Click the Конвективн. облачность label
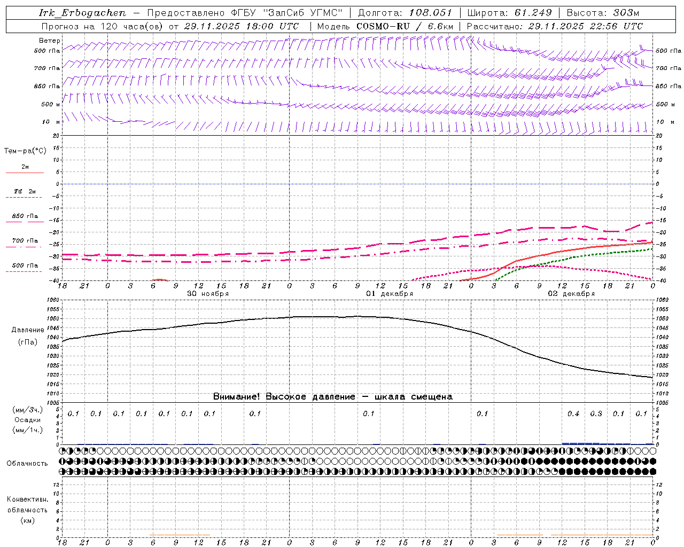Screen dimensions: 684x547 coord(27,505)
